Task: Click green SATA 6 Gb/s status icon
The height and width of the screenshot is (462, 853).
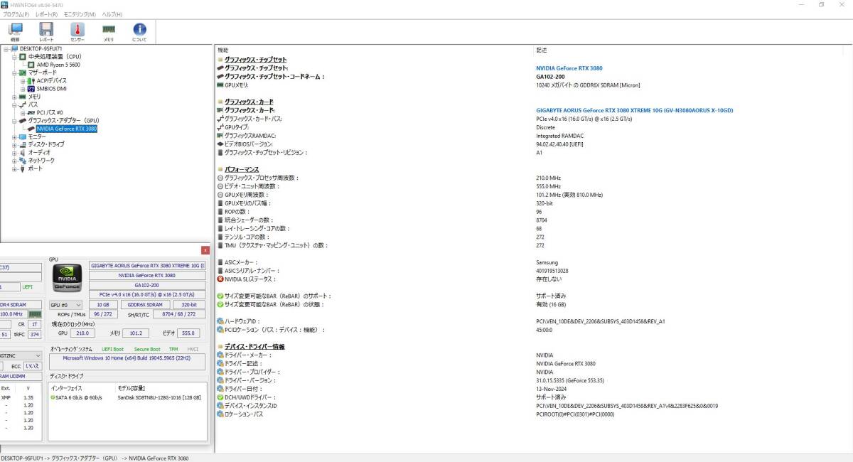Action: pyautogui.click(x=53, y=397)
